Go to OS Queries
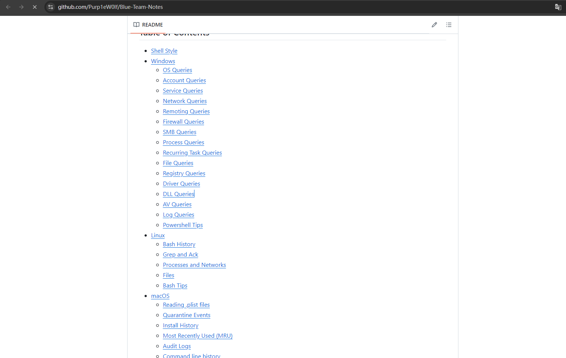Screen dimensions: 566x358 [177, 70]
